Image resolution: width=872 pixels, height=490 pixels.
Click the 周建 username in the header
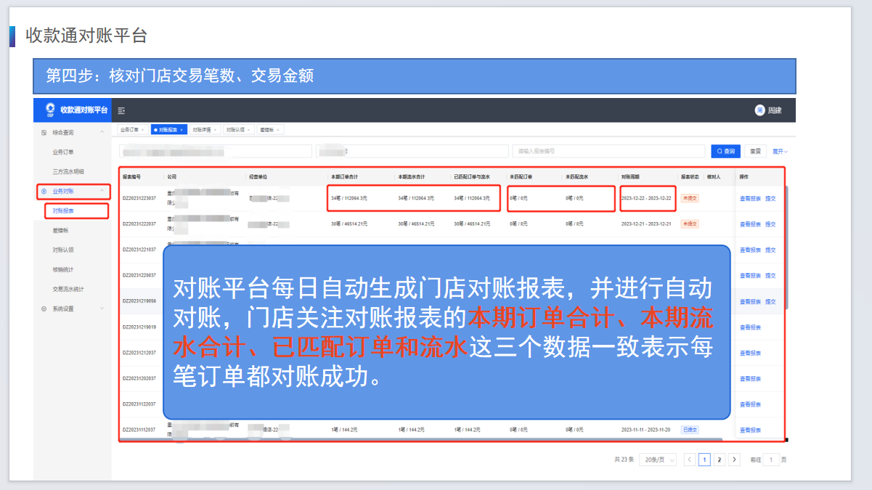point(775,110)
